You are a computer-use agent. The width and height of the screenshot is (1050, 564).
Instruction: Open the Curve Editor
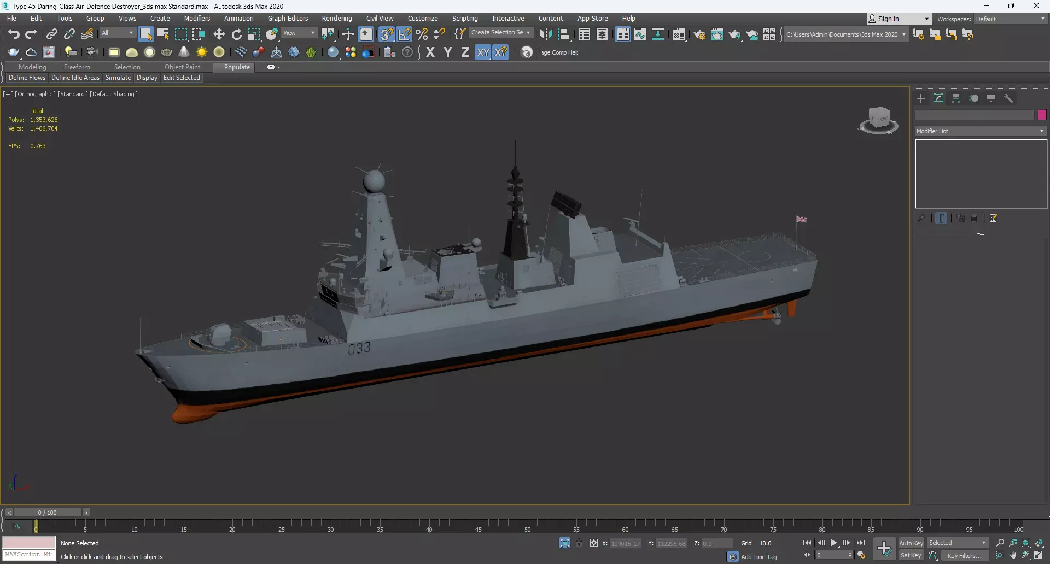click(x=640, y=34)
